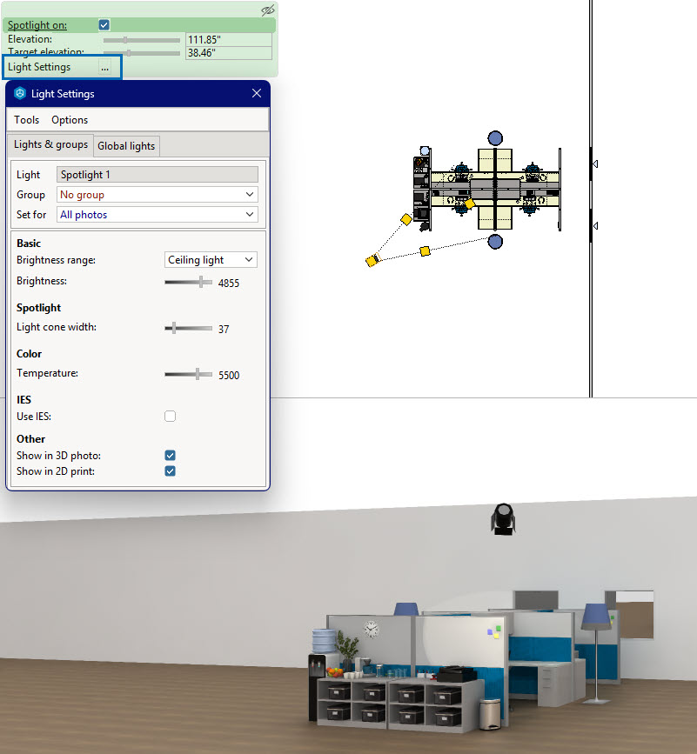697x754 pixels.
Task: Click the Spotlight on label
Action: [37, 25]
